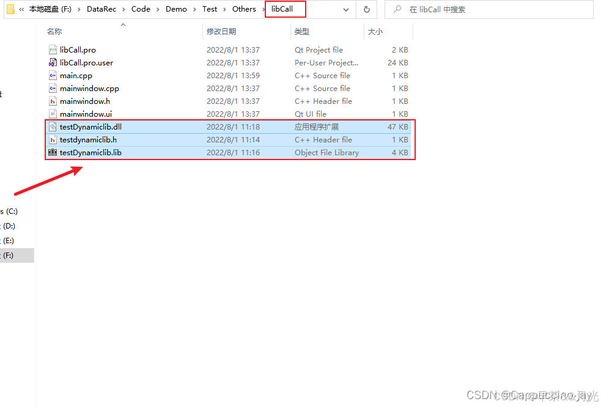The width and height of the screenshot is (601, 407).
Task: Select the file name main.cpp
Action: 76,76
